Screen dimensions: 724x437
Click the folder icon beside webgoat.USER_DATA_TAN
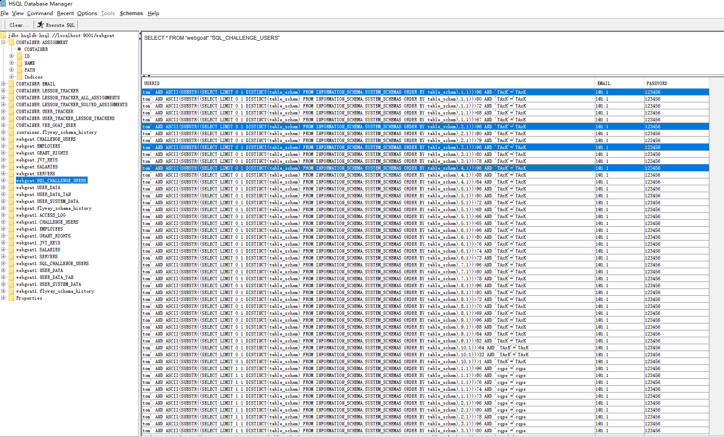pos(11,194)
